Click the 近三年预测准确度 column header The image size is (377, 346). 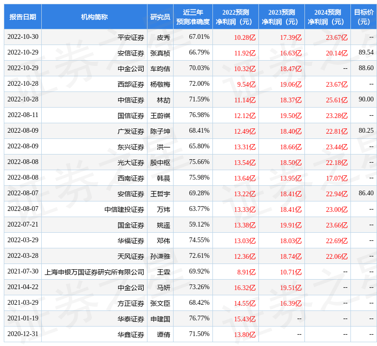pyautogui.click(x=193, y=17)
